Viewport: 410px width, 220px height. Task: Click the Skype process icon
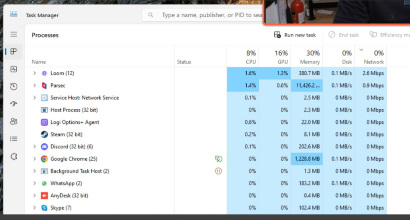pos(44,208)
